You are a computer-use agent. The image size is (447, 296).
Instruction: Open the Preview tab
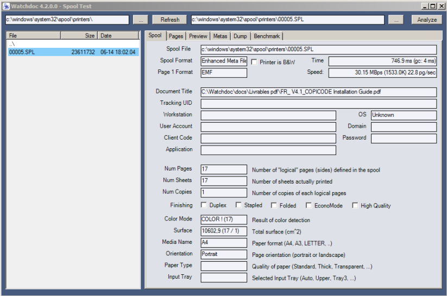pyautogui.click(x=198, y=36)
